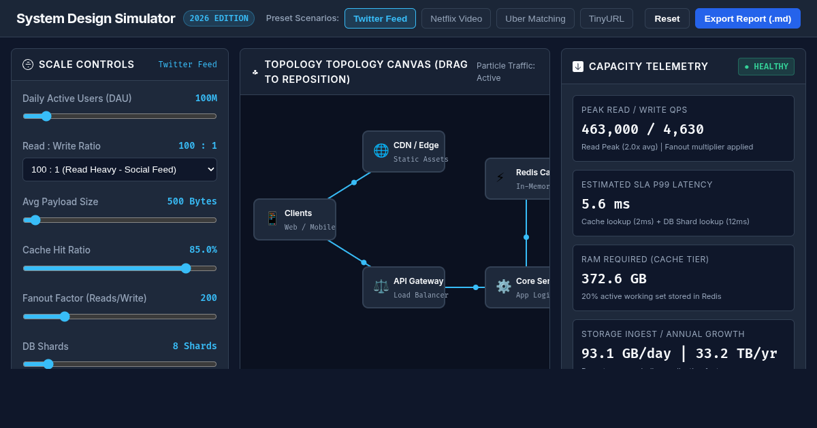
Task: Select the TinyURL preset scenario
Action: 607,18
